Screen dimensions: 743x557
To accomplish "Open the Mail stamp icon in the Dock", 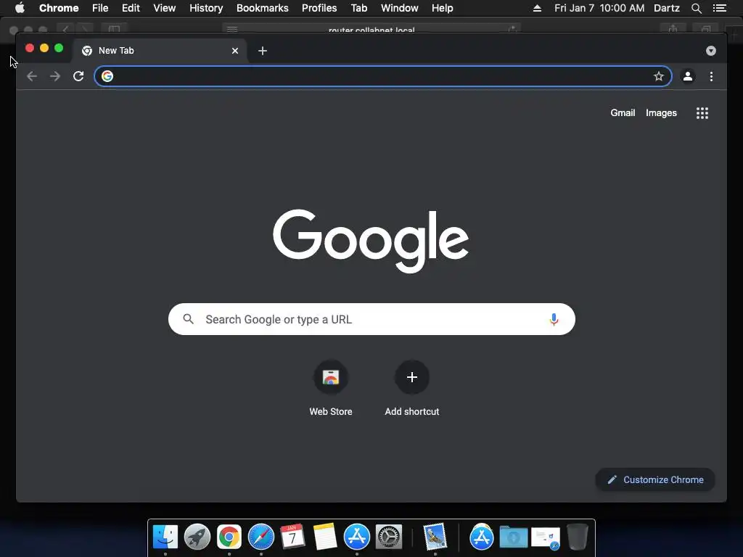I will click(x=435, y=537).
